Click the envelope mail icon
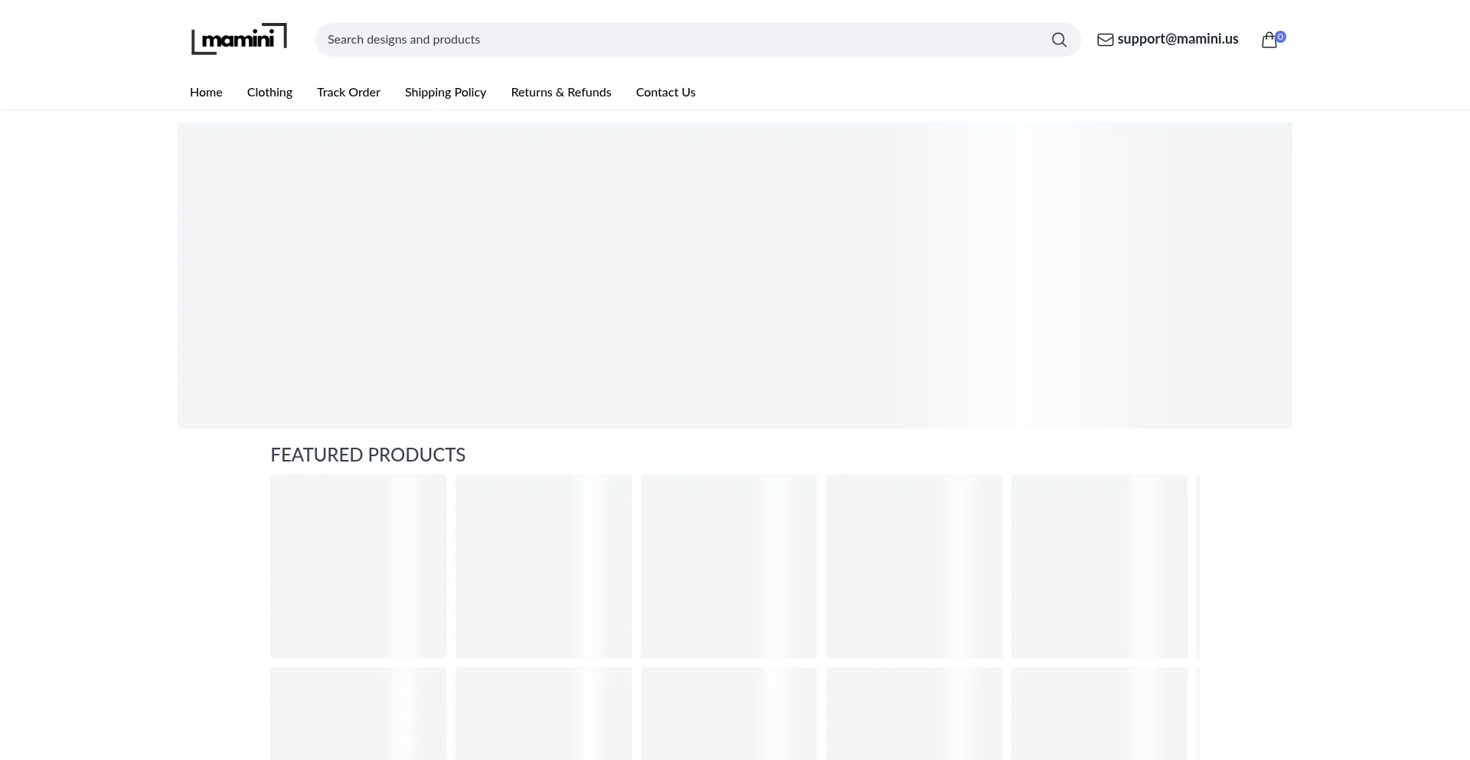This screenshot has height=760, width=1470. pos(1105,40)
